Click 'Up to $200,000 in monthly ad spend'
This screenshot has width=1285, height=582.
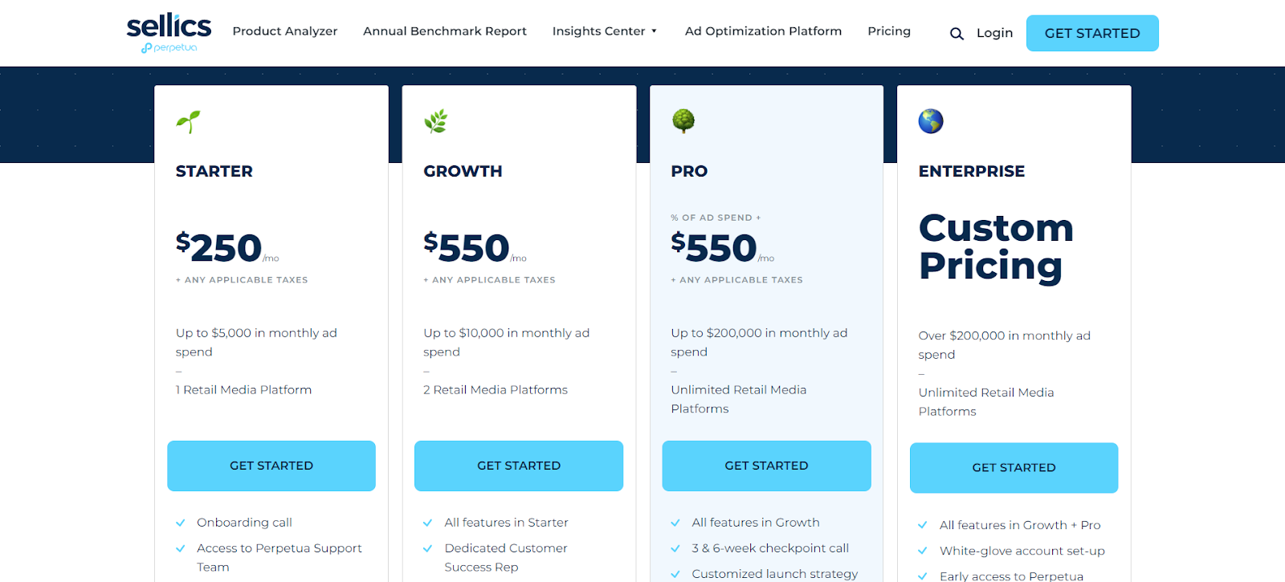[x=759, y=343]
